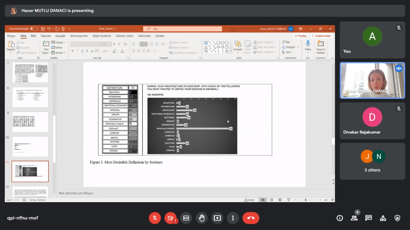The width and height of the screenshot is (410, 230).
Task: Switch to the Animasyonlar ribbon tab
Action: point(79,36)
